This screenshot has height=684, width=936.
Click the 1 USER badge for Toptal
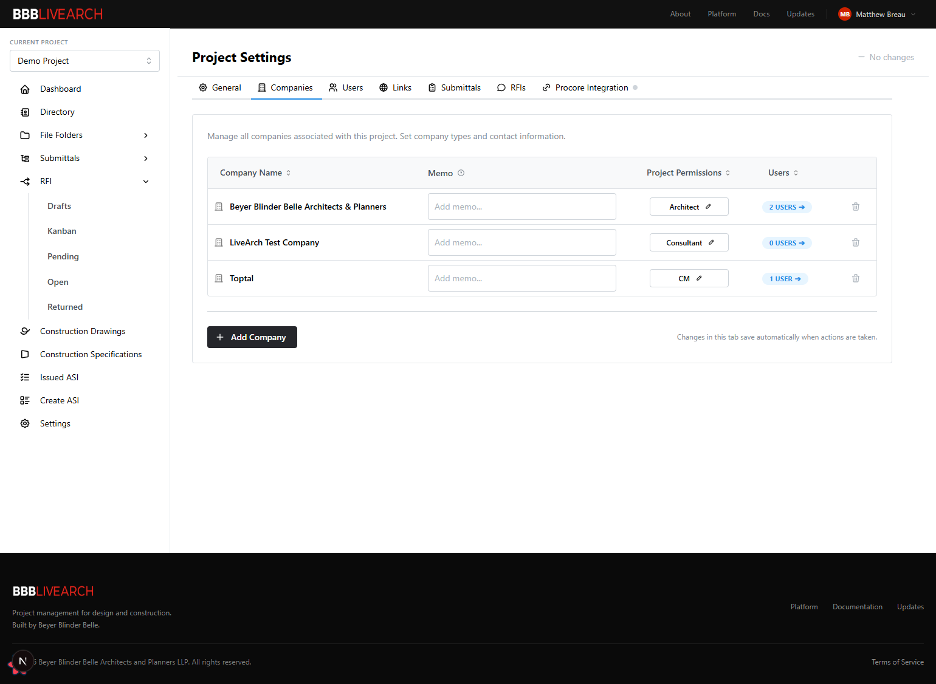click(785, 279)
